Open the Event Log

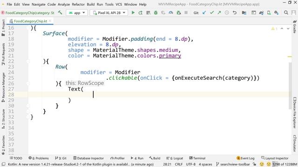click(245, 158)
